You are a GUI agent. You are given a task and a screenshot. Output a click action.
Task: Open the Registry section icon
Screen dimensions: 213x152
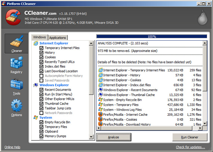(x=16, y=63)
